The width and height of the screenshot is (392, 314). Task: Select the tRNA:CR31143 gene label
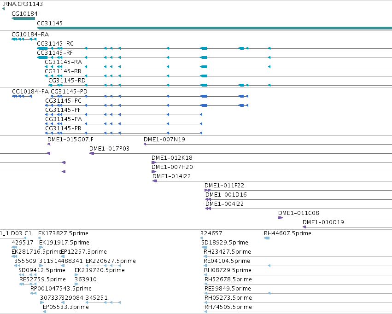(x=22, y=4)
